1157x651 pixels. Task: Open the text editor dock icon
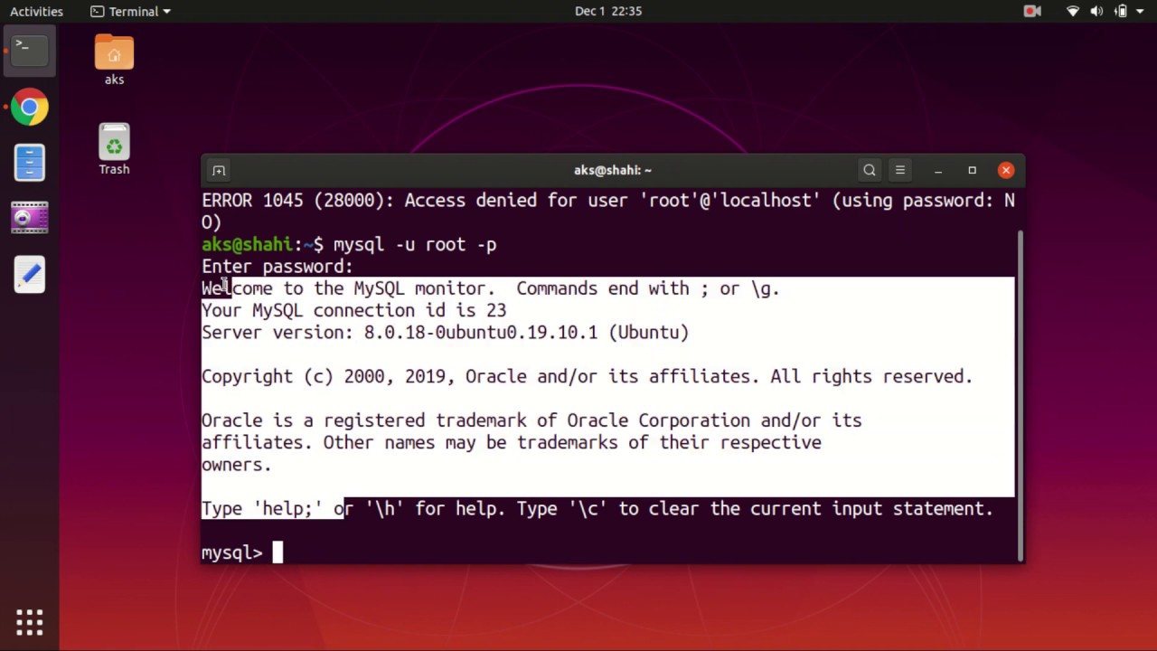pos(29,274)
